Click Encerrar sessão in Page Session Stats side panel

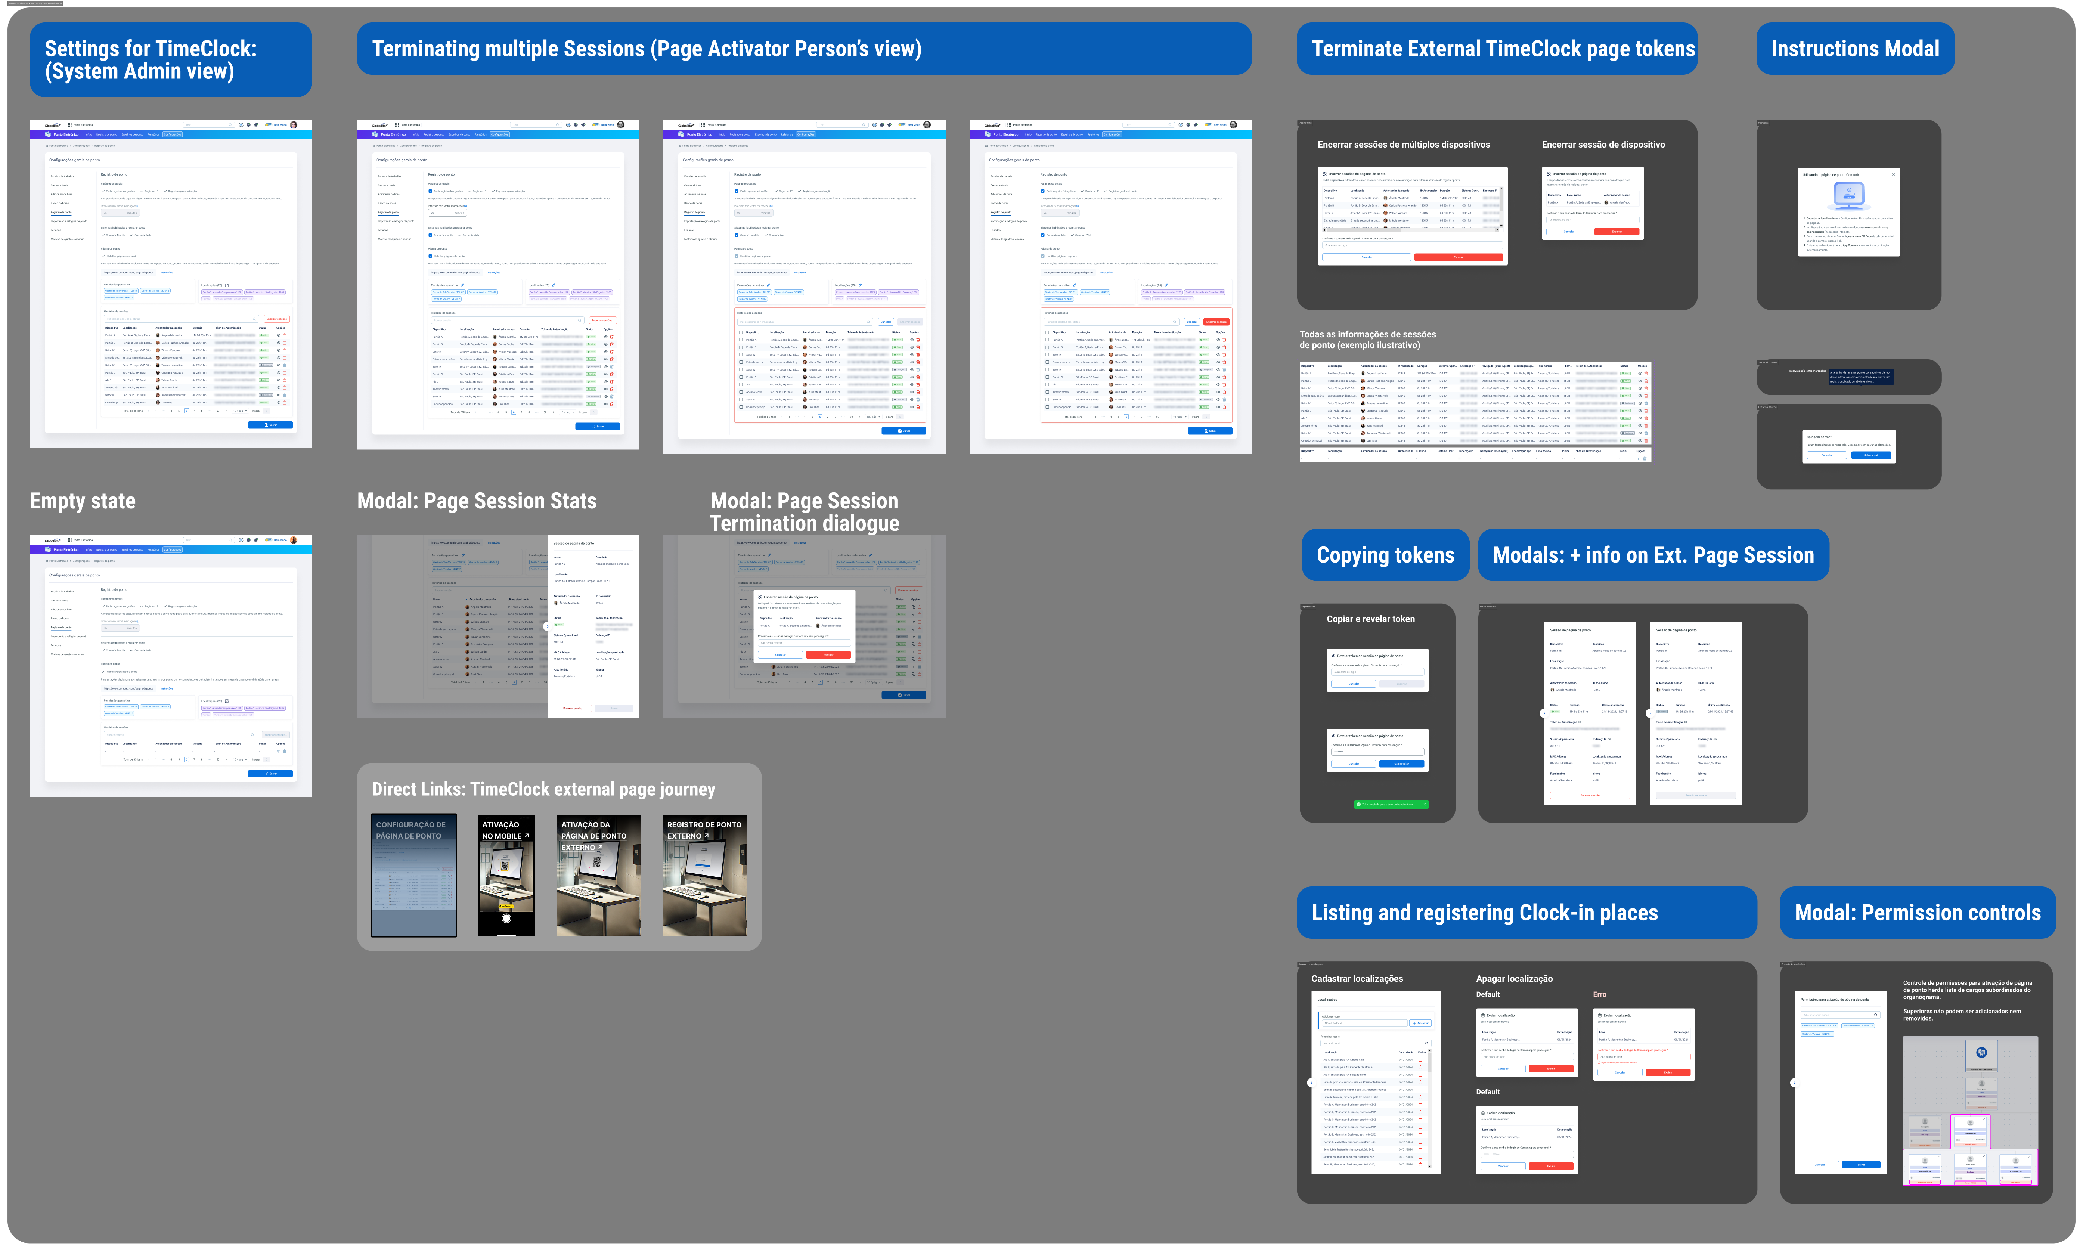click(x=573, y=708)
